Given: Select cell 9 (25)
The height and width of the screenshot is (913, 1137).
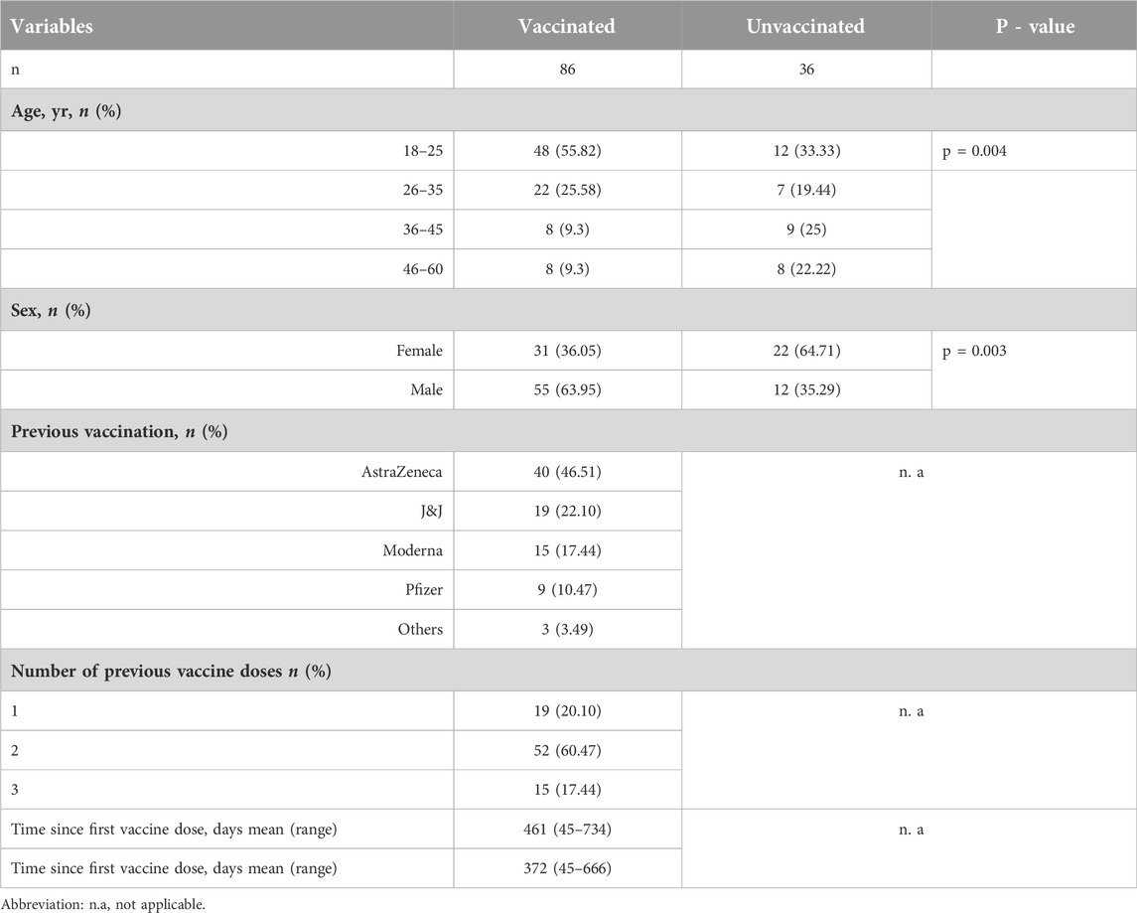Looking at the screenshot, I should click(806, 229).
